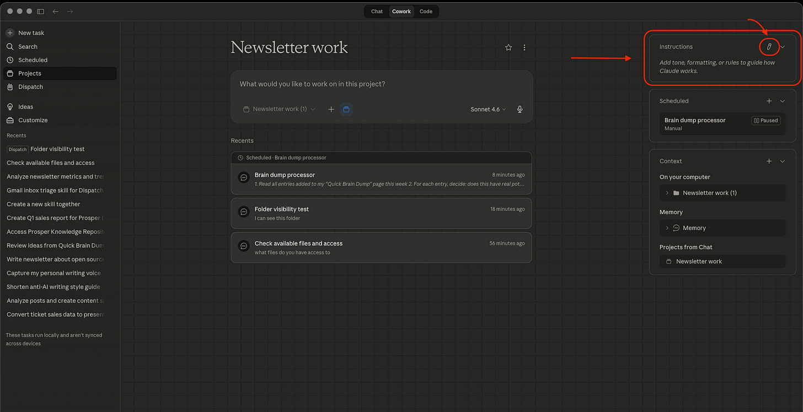
Task: Open Convert ticket sales data item
Action: [x=55, y=315]
